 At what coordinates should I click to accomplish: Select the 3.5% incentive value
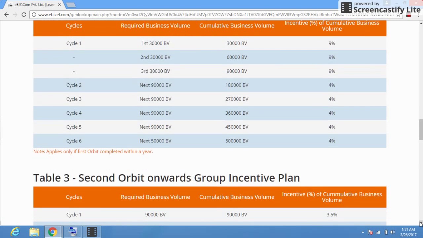coord(332,215)
